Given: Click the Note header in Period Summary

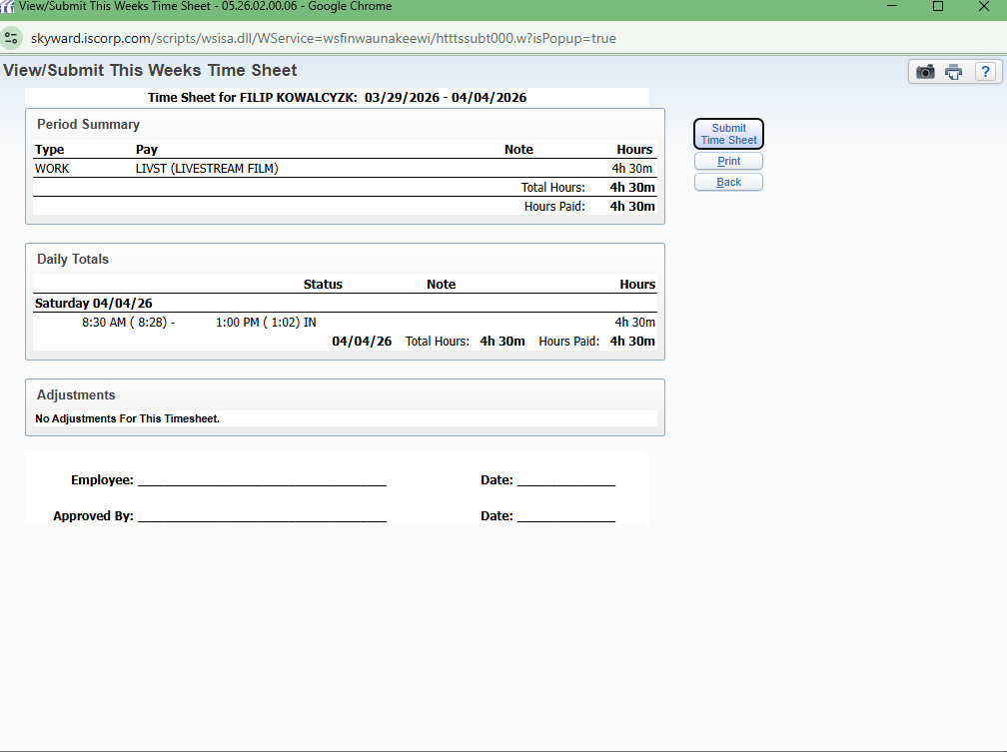Looking at the screenshot, I should tap(518, 149).
